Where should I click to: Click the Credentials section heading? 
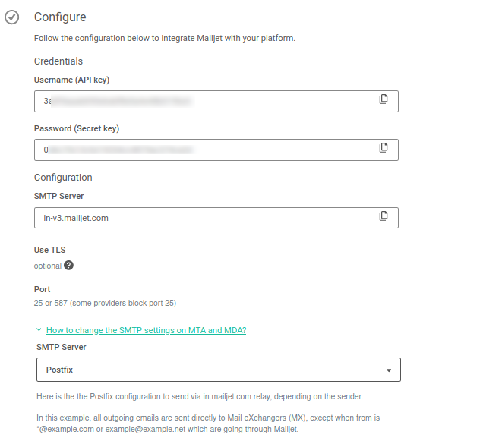point(58,61)
